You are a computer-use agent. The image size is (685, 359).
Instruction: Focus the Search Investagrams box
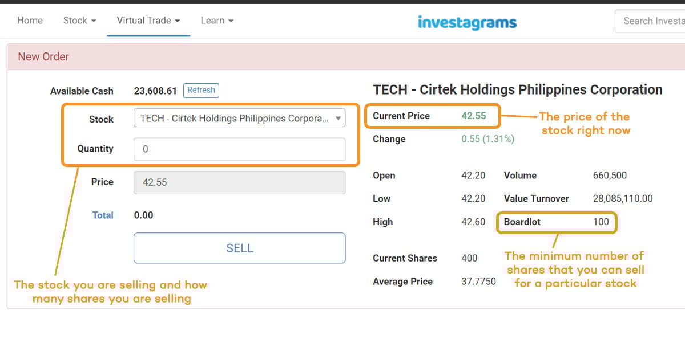pos(650,21)
